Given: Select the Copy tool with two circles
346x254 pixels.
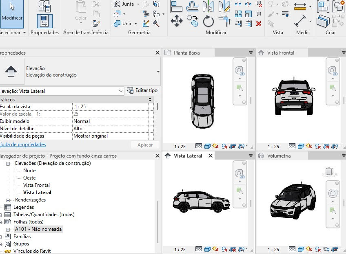Looking at the screenshot, I should 192,21.
